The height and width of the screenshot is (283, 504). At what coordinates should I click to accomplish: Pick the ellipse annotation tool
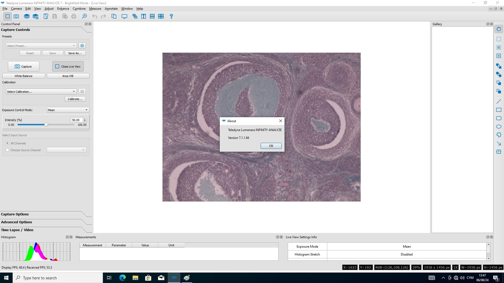click(x=499, y=127)
